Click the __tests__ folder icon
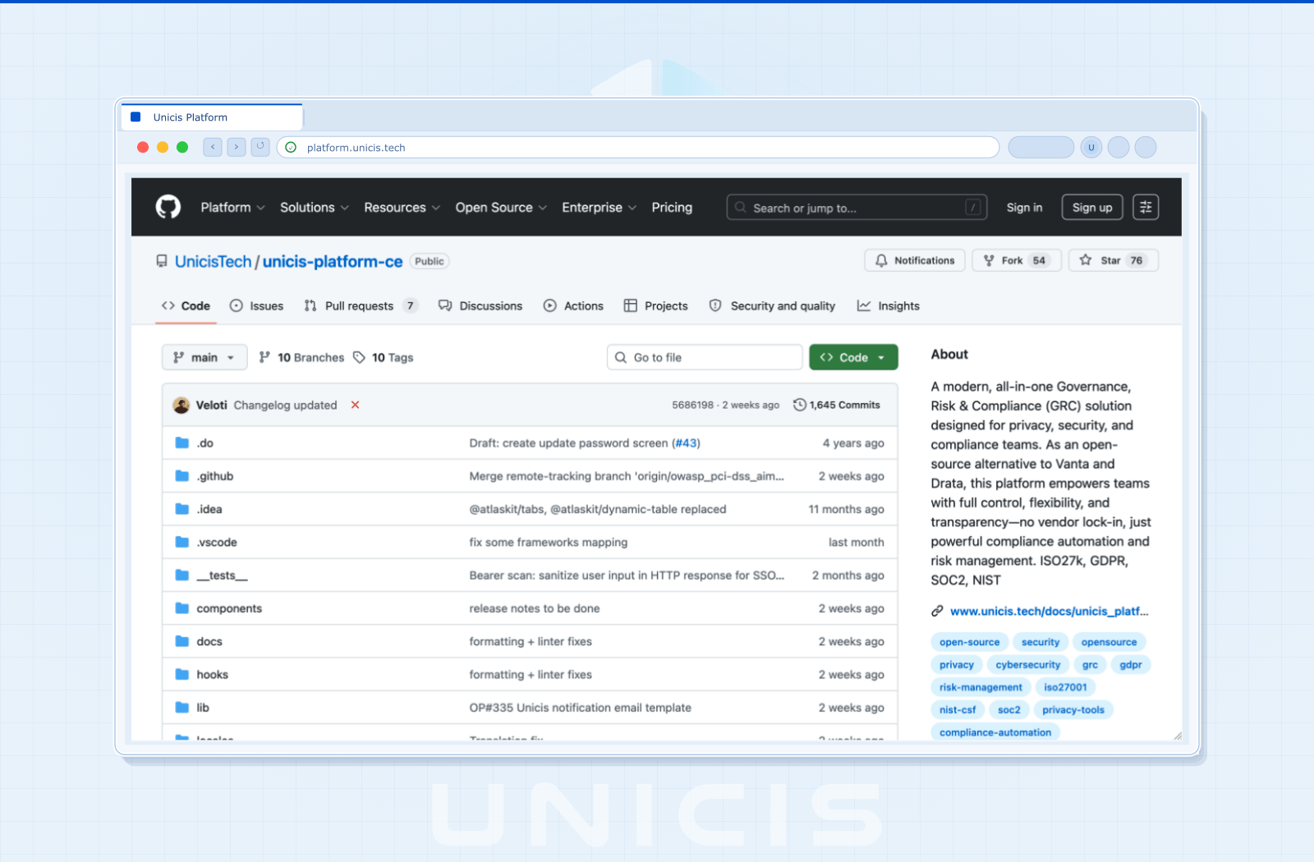This screenshot has height=862, width=1314. click(182, 575)
